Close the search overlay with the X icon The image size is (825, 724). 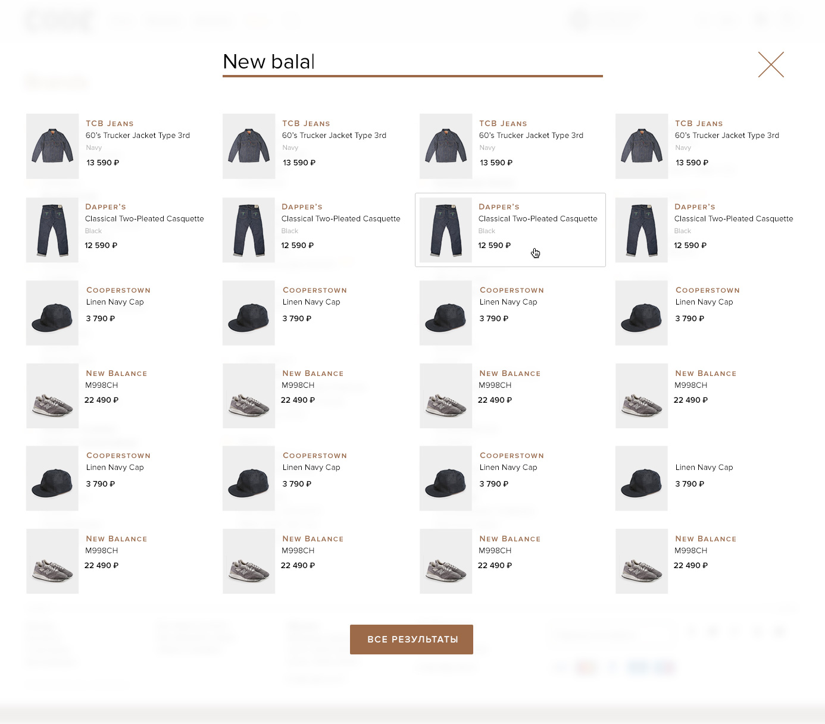(771, 64)
